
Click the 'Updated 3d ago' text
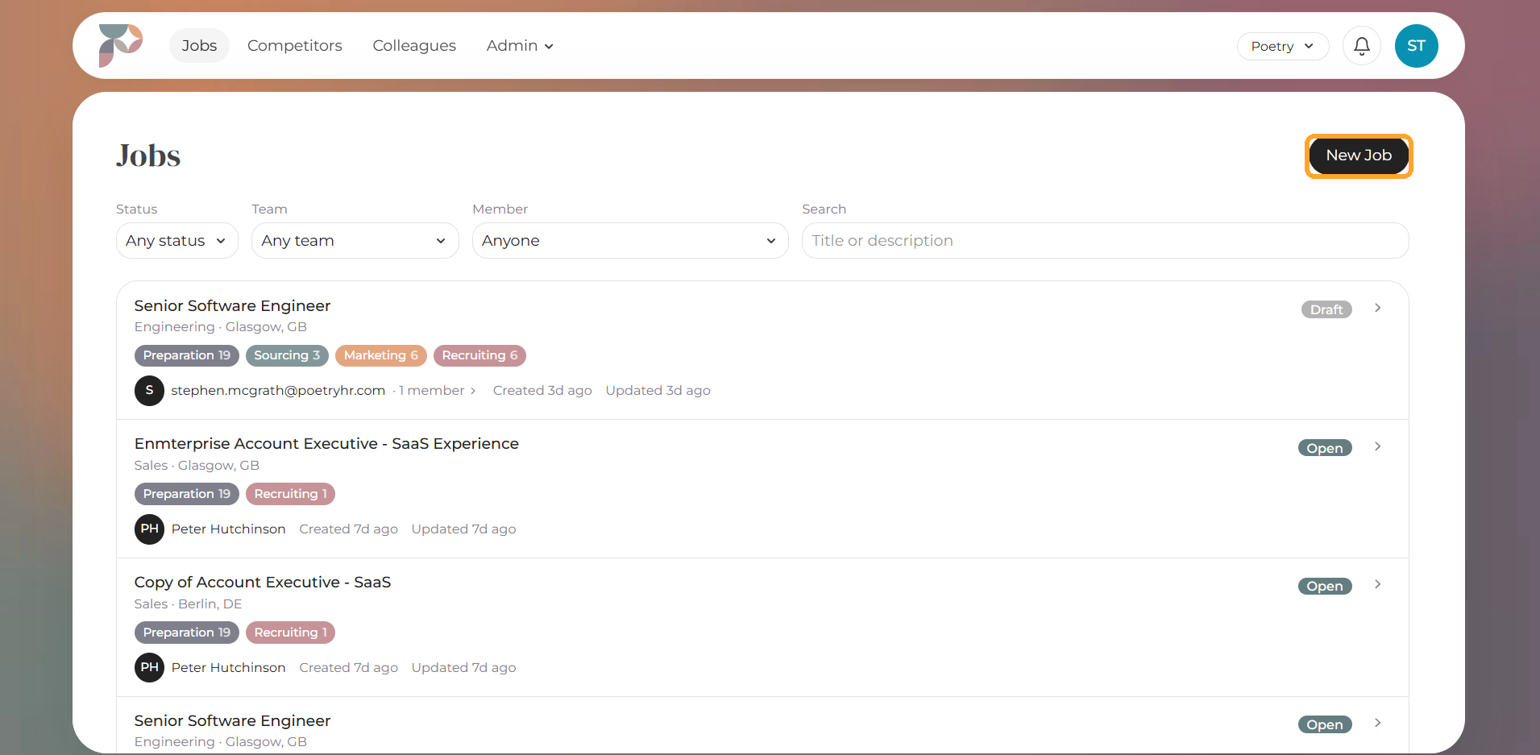click(658, 390)
